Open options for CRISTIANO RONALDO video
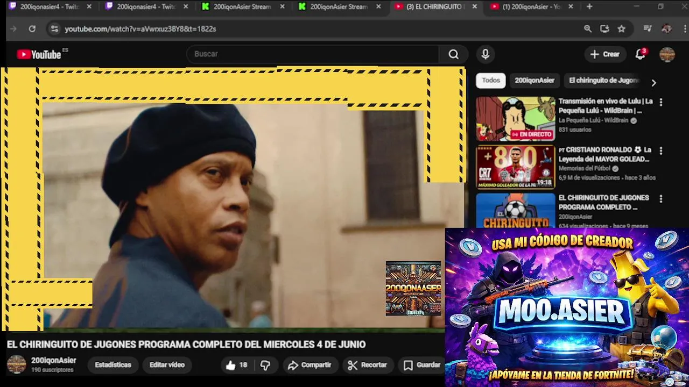This screenshot has width=689, height=387. tap(661, 151)
